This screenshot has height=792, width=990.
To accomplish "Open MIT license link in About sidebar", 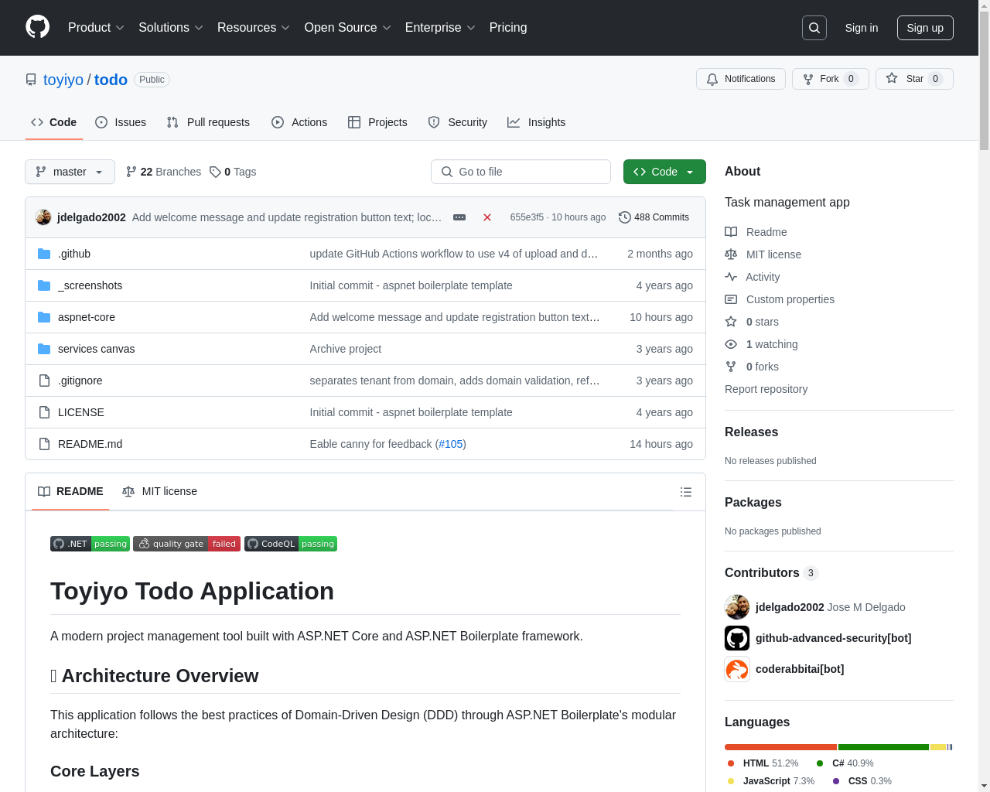I will pyautogui.click(x=763, y=254).
